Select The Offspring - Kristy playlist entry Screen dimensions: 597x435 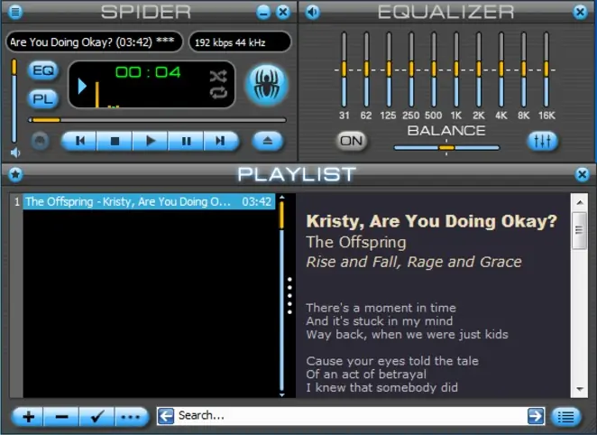click(149, 201)
